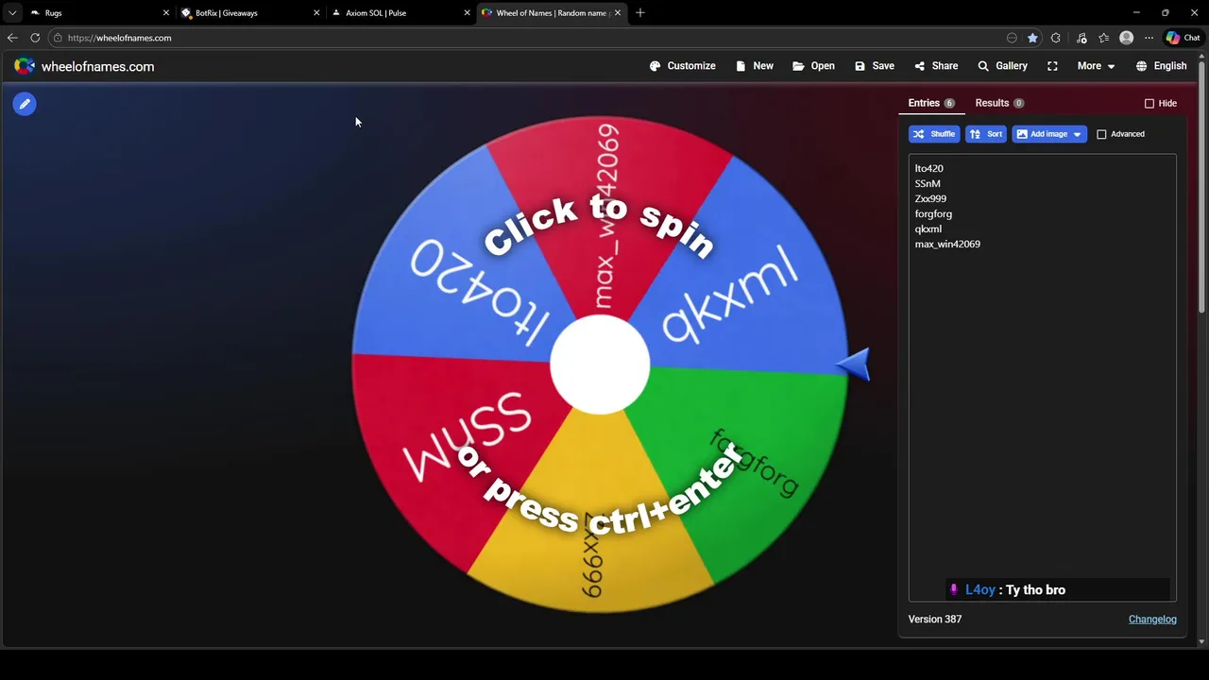Enable the Advanced checkbox
Image resolution: width=1209 pixels, height=680 pixels.
(x=1101, y=134)
